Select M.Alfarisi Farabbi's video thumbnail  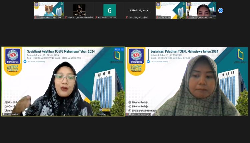click(x=79, y=10)
